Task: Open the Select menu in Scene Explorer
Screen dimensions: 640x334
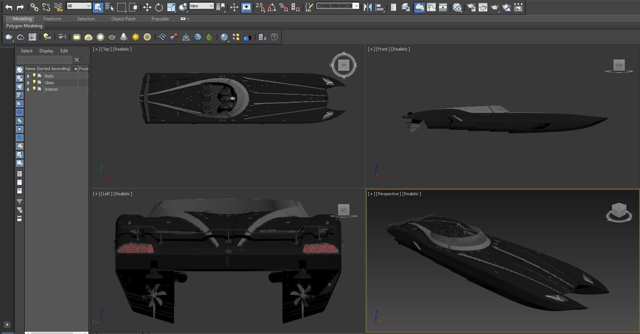Action: click(27, 51)
